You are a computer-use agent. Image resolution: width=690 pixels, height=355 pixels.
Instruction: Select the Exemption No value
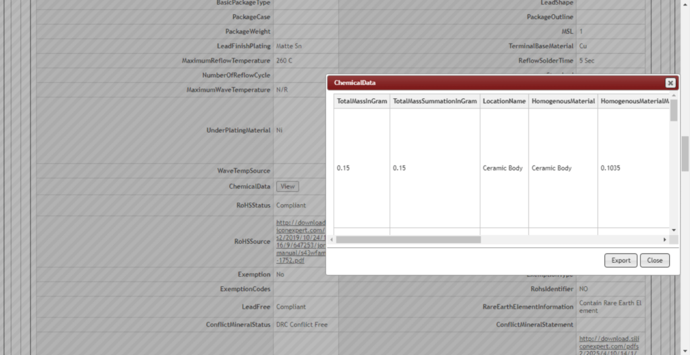(280, 274)
